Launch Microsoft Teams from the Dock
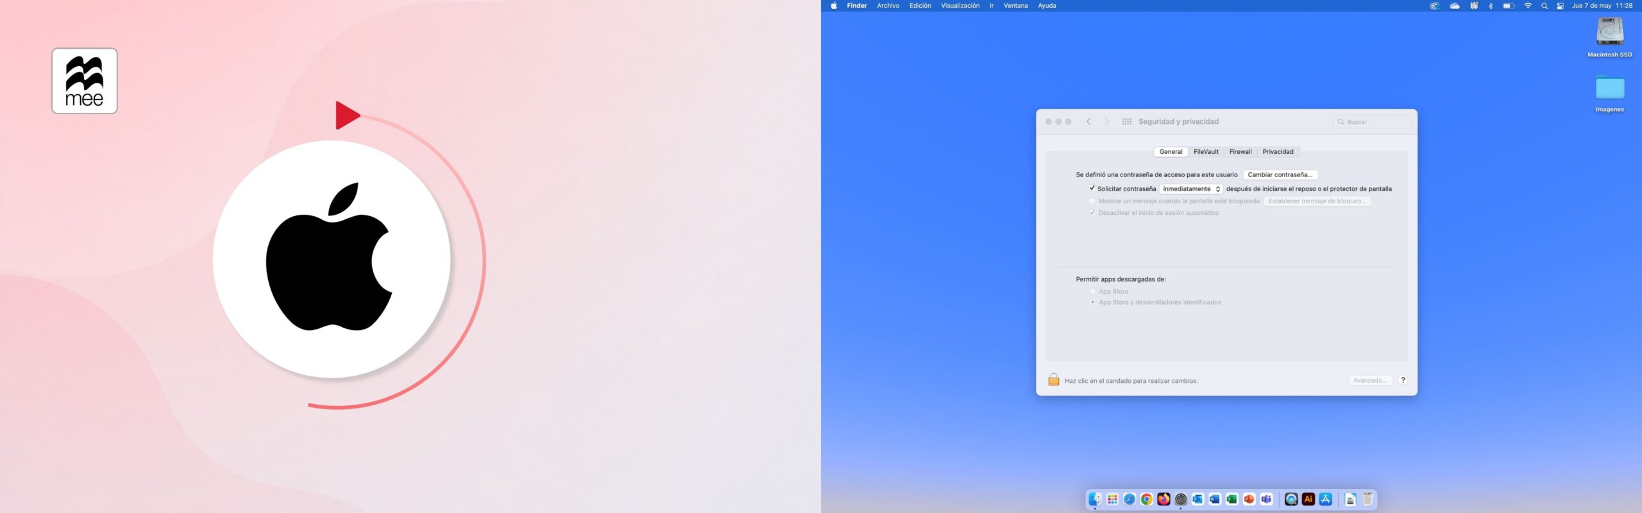This screenshot has height=513, width=1642. pyautogui.click(x=1266, y=499)
